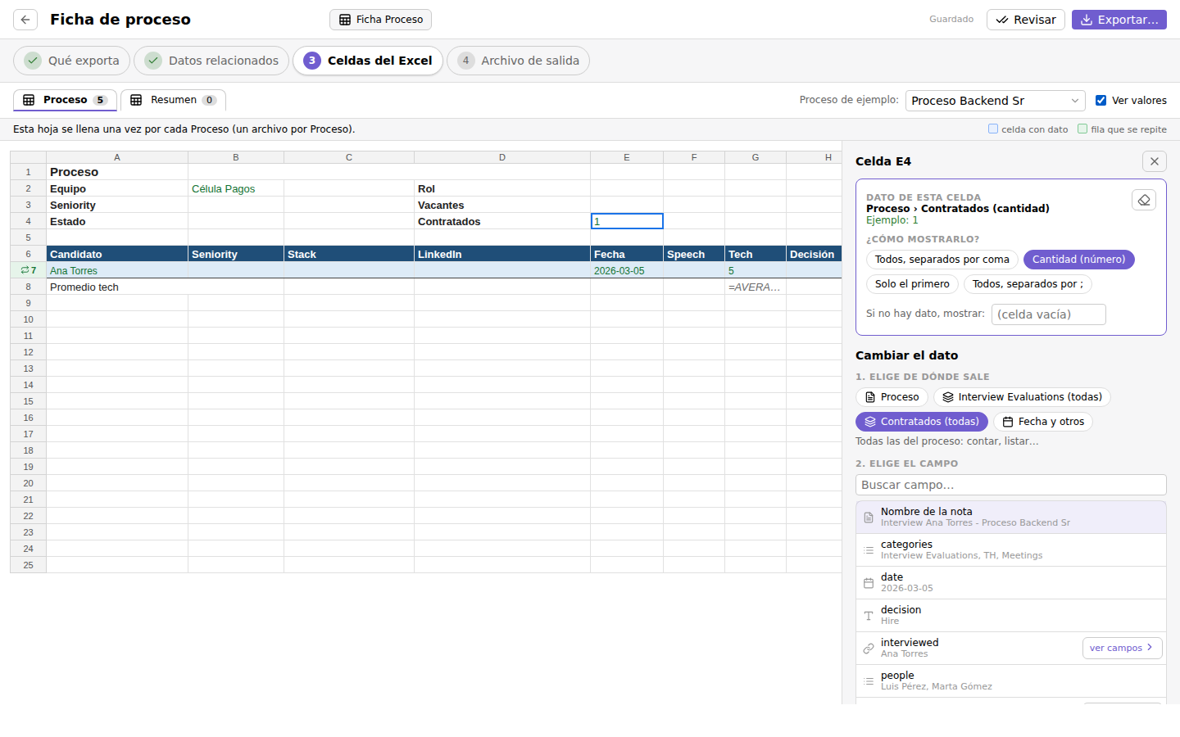Click the Ana Torres cell
The width and height of the screenshot is (1180, 737).
coord(117,270)
